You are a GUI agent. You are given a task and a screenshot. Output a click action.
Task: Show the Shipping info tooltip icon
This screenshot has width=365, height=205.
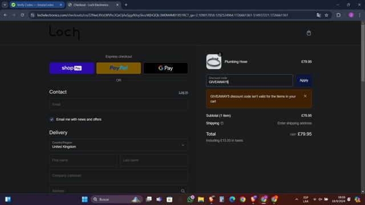pos(222,123)
